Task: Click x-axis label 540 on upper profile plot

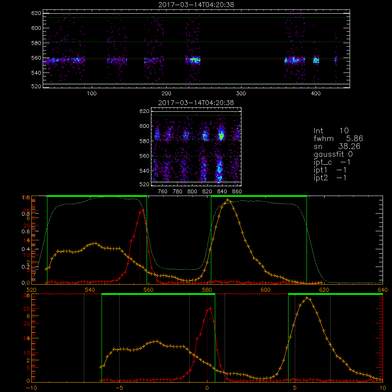Action: coord(90,290)
